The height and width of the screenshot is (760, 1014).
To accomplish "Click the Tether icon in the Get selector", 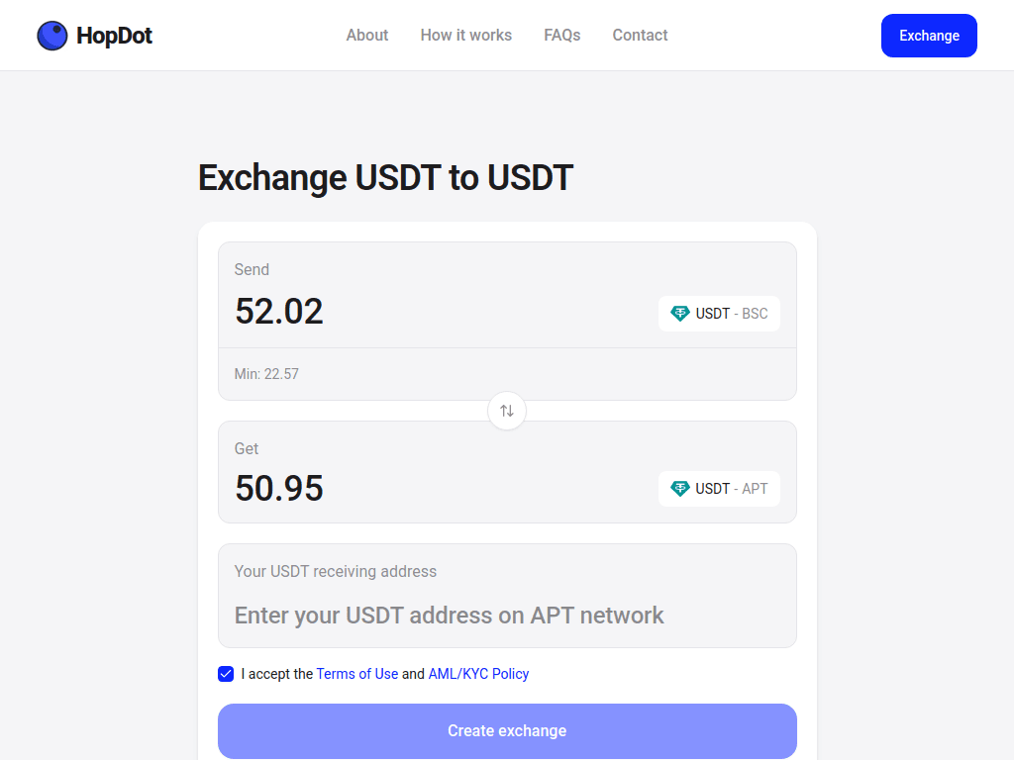I will tap(680, 488).
